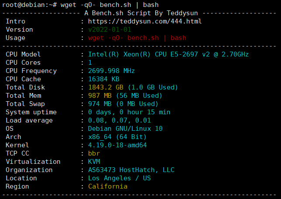Click the version text v2022-01-01
The image size is (281, 199).
pos(110,30)
